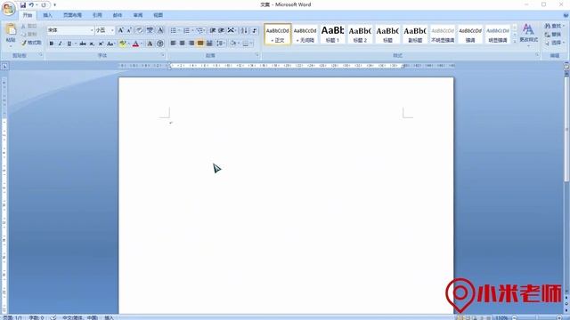Screen dimensions: 570x320
Task: Toggle Italic formatting
Action: [60, 44]
